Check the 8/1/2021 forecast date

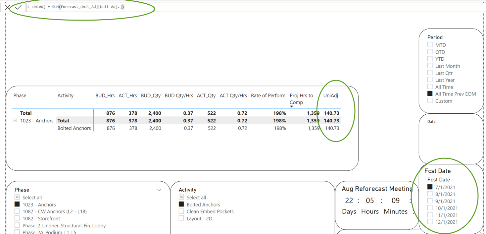(x=430, y=194)
